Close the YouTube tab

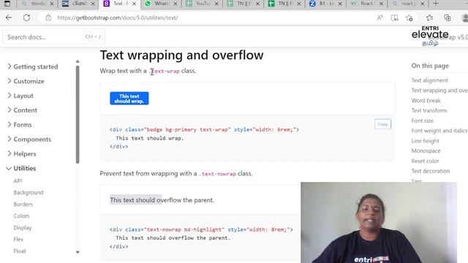click(216, 4)
